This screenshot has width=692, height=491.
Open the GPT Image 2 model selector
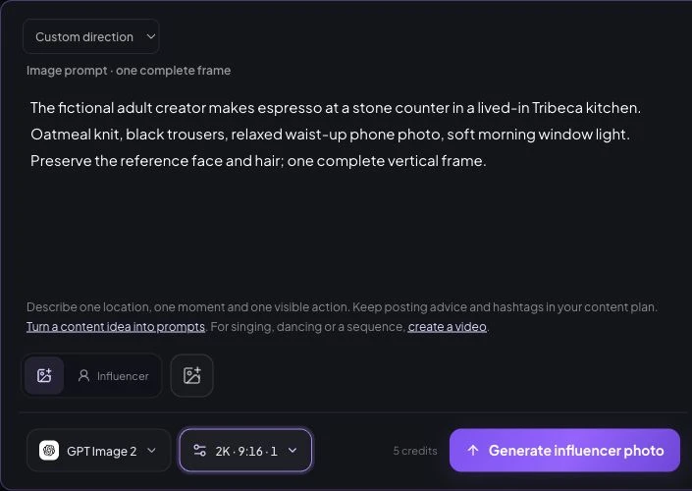pos(99,451)
